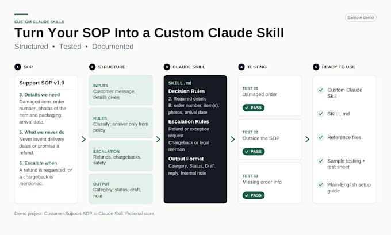Screen dimensions: 391x235
Task: Click the TEST 03 label
Action: tap(250, 176)
